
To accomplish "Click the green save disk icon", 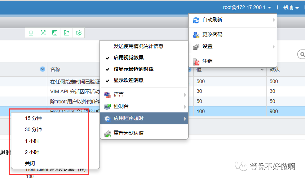I will [x=55, y=33].
